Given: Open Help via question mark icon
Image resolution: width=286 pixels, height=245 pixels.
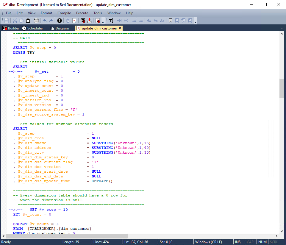Looking at the screenshot, I should tap(60, 21).
